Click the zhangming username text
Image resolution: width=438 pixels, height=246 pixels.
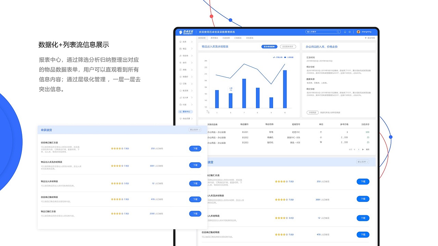[366, 32]
